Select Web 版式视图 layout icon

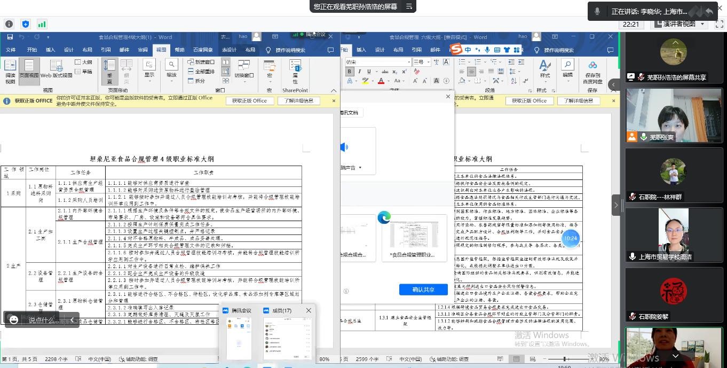coord(57,69)
